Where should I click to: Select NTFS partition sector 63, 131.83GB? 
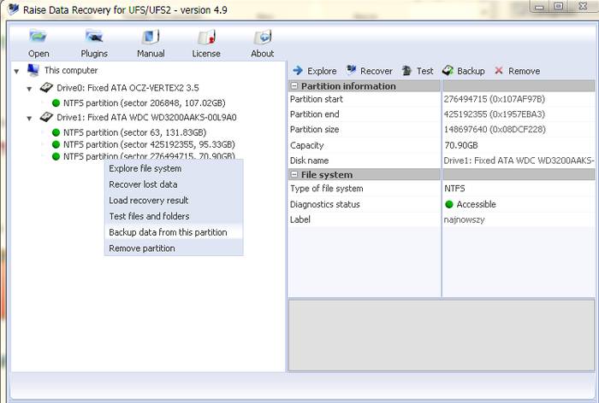(x=135, y=132)
